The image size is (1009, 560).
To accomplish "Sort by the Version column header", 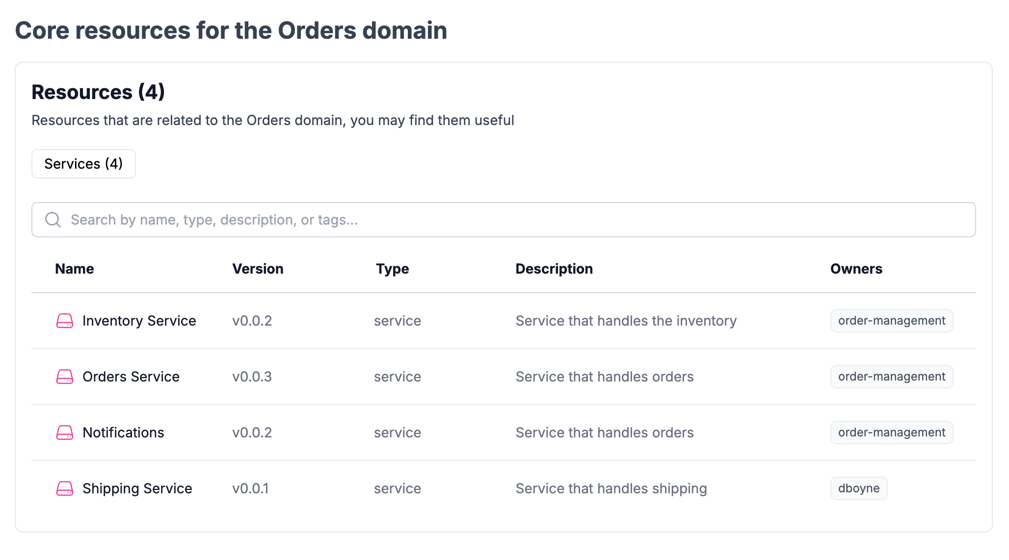I will [x=258, y=269].
